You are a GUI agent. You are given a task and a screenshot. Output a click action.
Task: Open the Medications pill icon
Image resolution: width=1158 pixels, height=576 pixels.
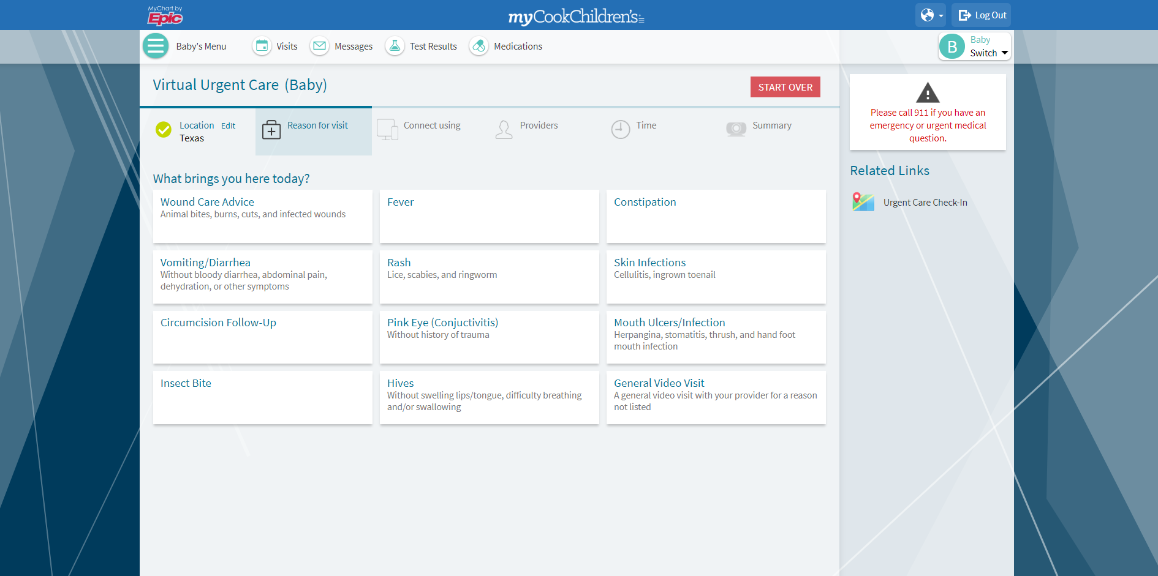point(479,47)
